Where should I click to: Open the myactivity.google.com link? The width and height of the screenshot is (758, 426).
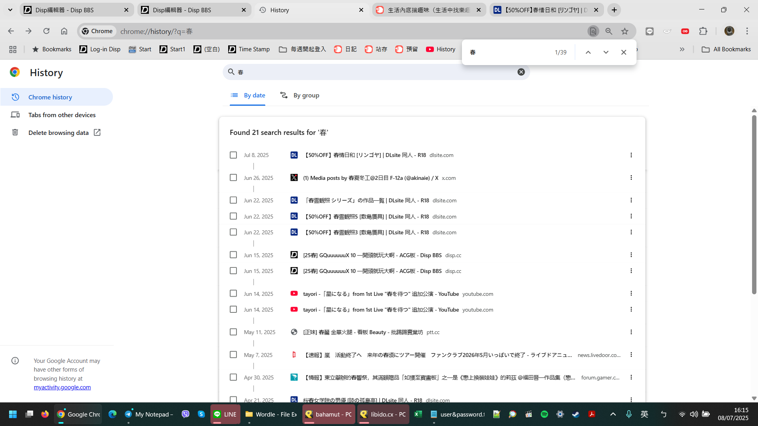(x=62, y=387)
